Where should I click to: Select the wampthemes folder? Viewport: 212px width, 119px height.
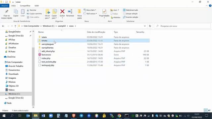pyautogui.click(x=47, y=48)
